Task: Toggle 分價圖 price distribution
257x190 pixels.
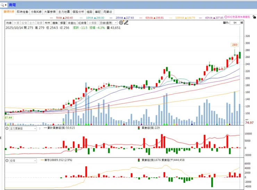Action: coord(93,23)
